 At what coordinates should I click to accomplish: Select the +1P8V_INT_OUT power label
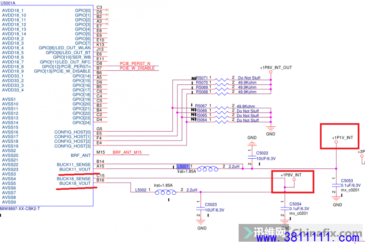(276, 67)
